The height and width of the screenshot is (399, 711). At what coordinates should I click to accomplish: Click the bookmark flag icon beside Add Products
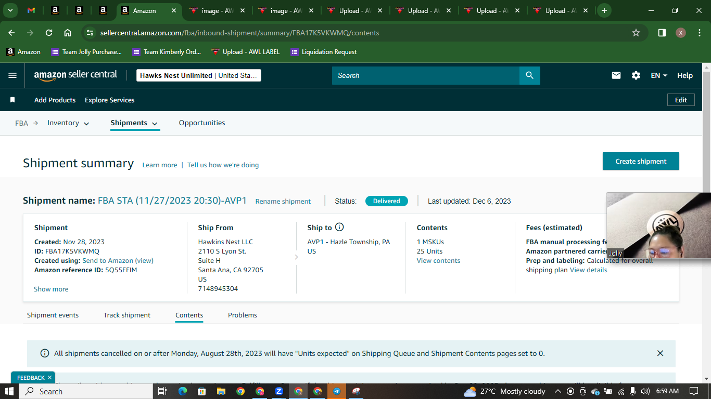(12, 100)
